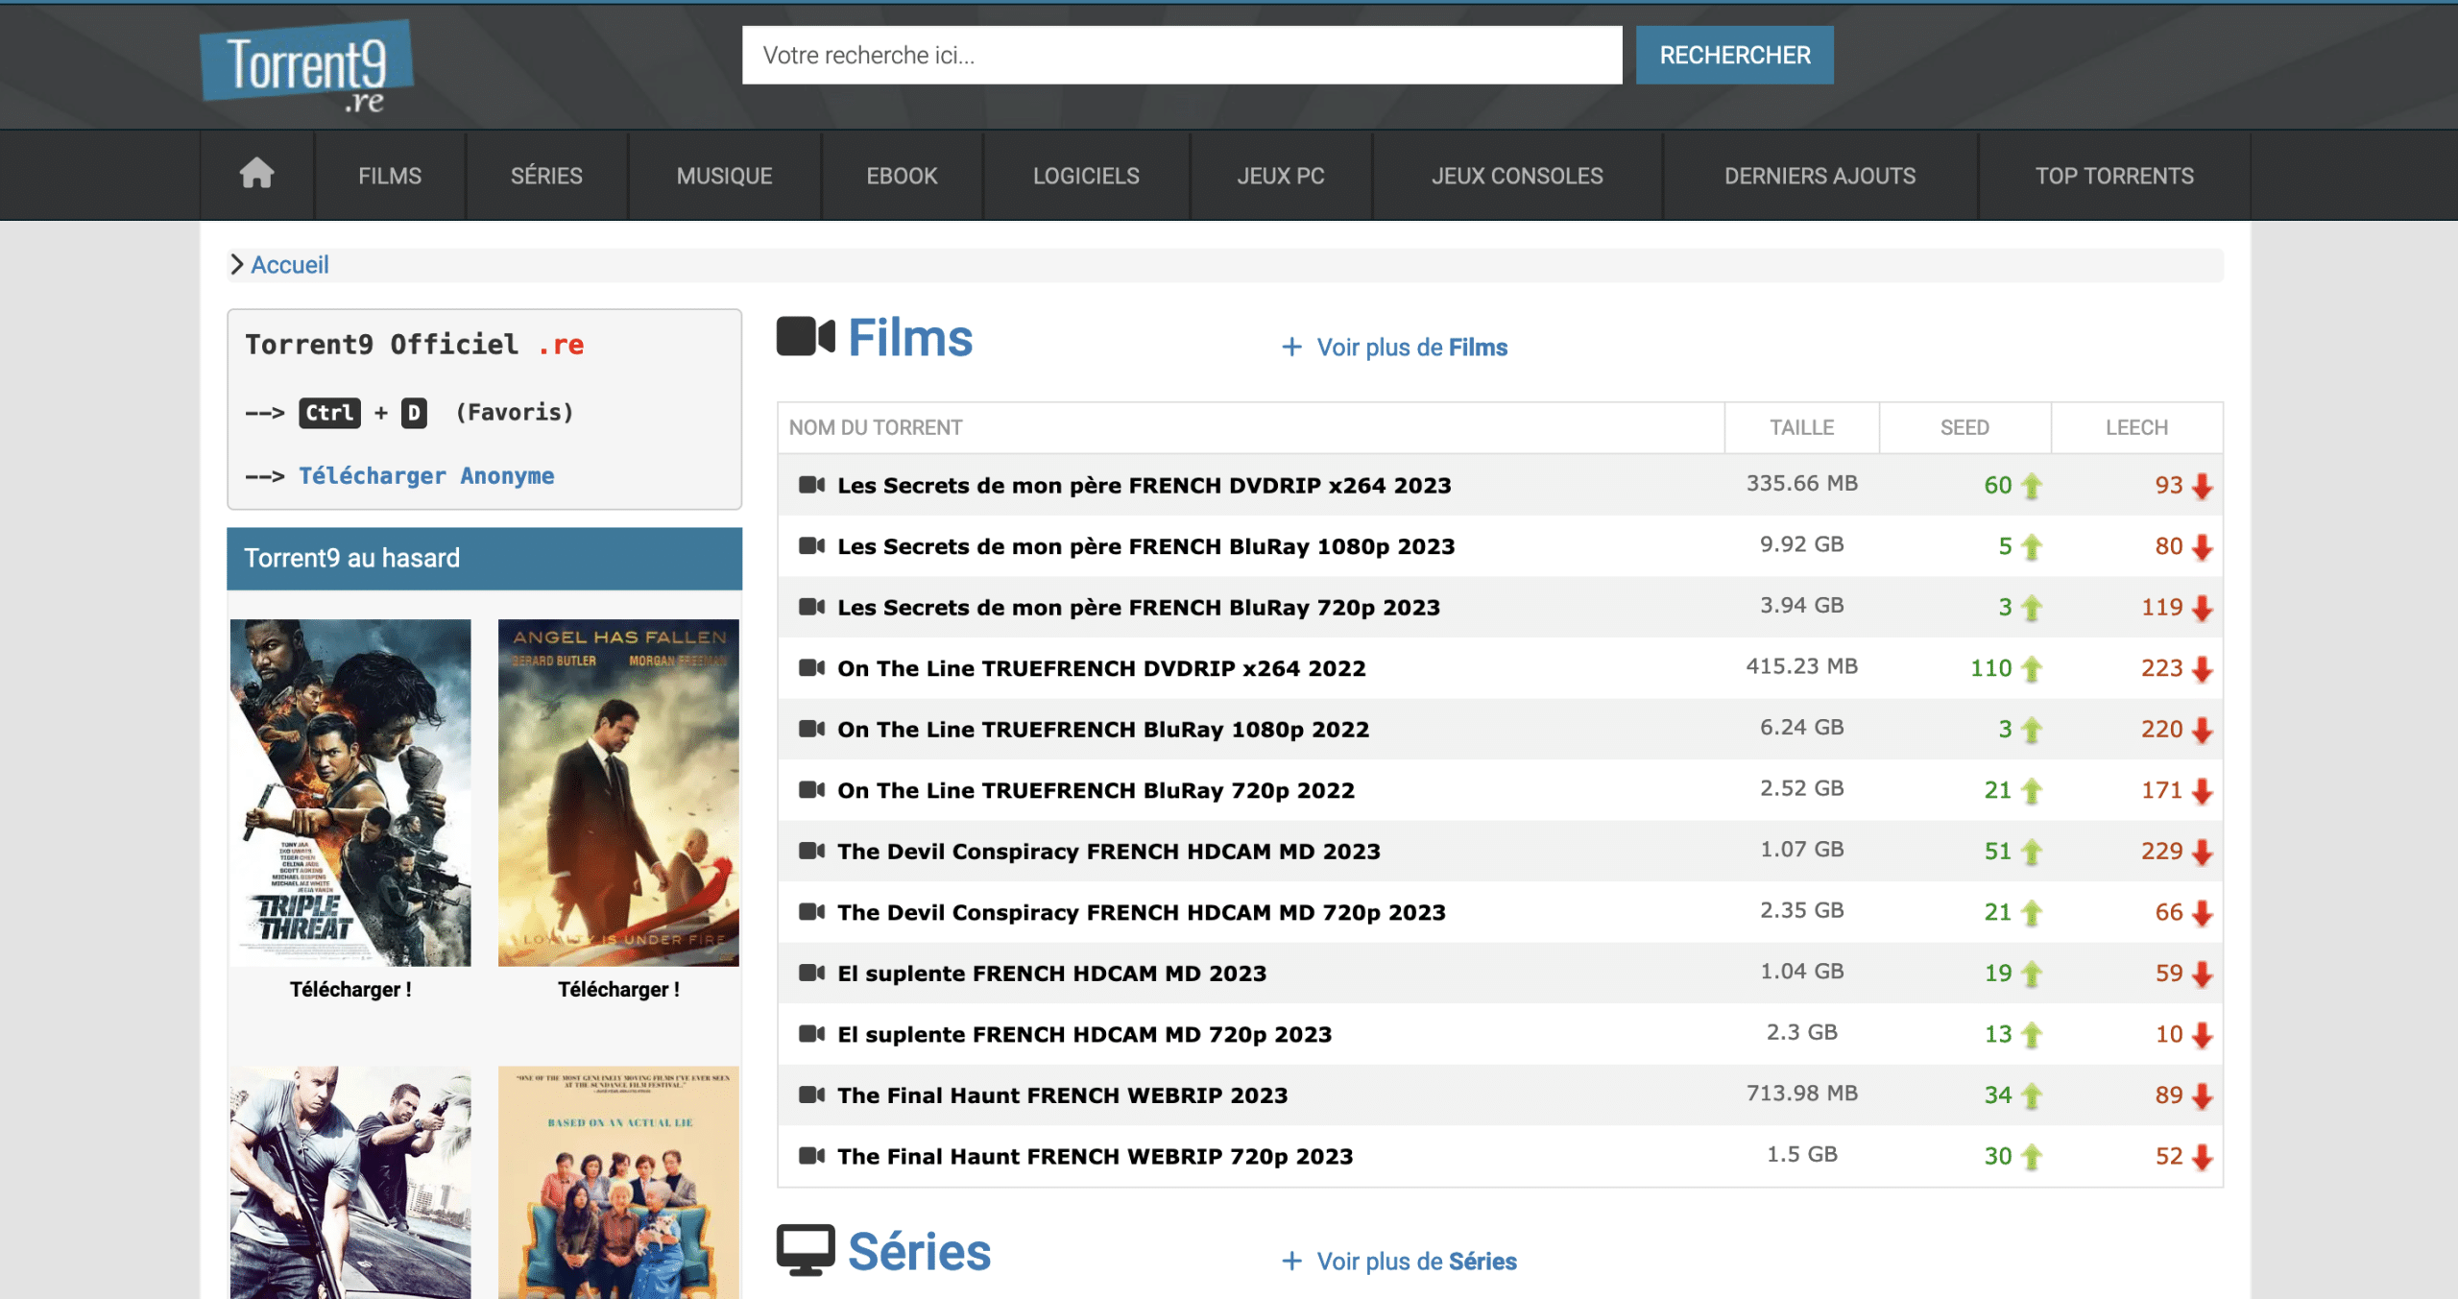Click the Torrent9.re logo
This screenshot has width=2458, height=1299.
[x=307, y=67]
